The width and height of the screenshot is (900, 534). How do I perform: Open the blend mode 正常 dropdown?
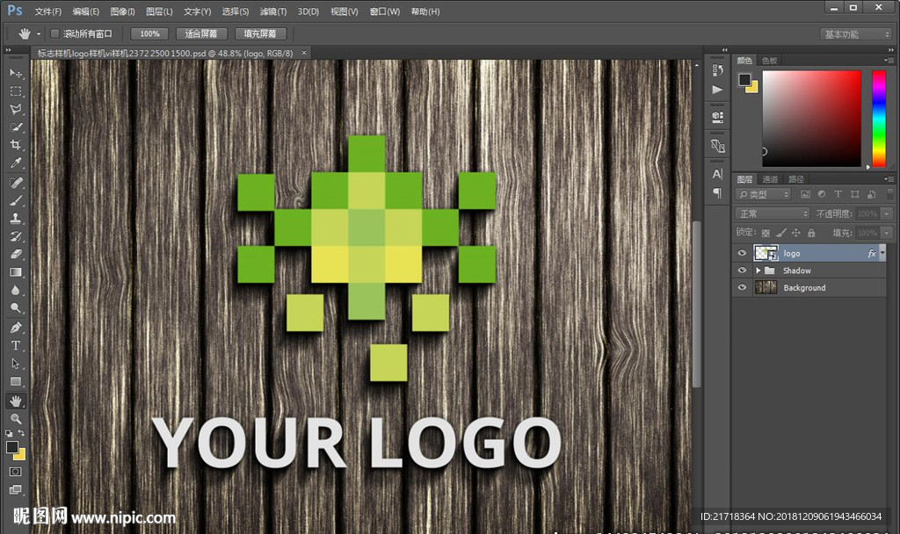click(x=772, y=213)
